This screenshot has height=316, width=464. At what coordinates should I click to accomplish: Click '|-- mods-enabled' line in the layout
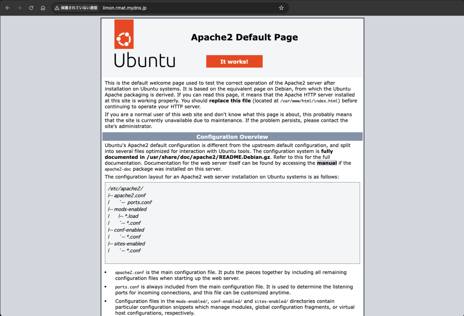coord(128,209)
